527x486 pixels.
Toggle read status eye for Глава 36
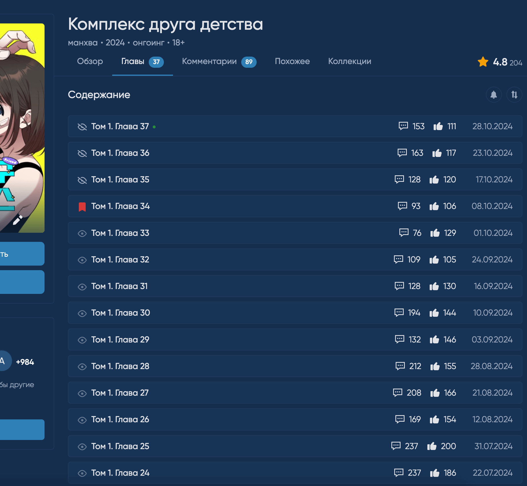82,154
